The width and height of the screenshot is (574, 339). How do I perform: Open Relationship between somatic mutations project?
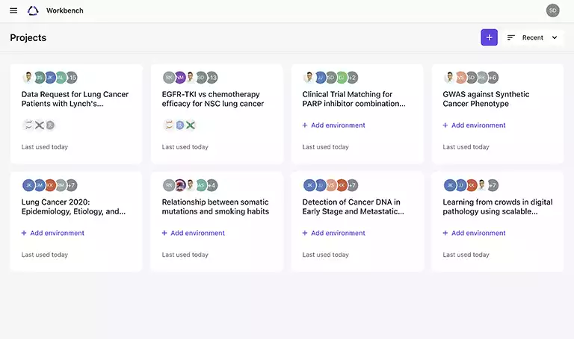click(215, 207)
